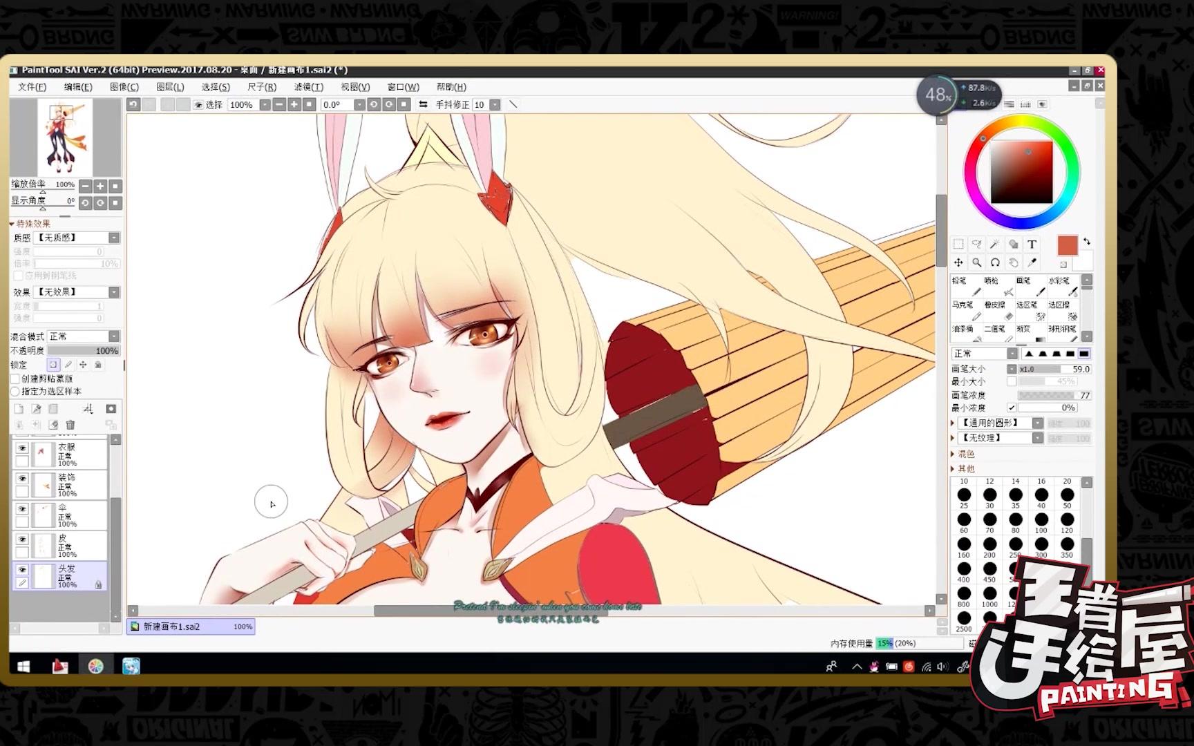Choose the 画笔 brush tool
This screenshot has height=746, width=1194.
[1030, 286]
